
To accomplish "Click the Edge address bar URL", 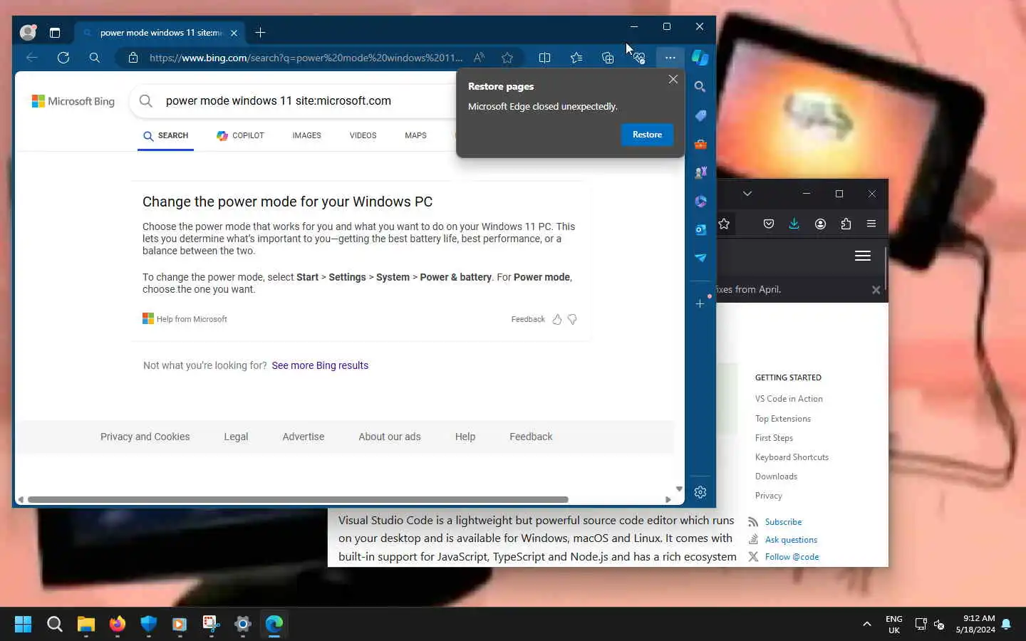I will point(306,58).
